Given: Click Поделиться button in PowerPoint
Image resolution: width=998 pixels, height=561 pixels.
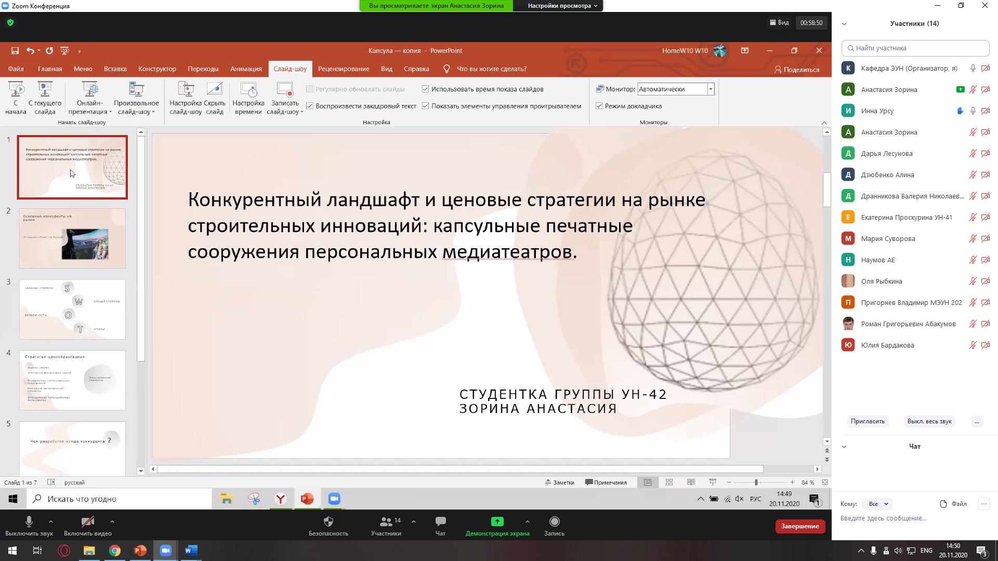Looking at the screenshot, I should point(797,69).
